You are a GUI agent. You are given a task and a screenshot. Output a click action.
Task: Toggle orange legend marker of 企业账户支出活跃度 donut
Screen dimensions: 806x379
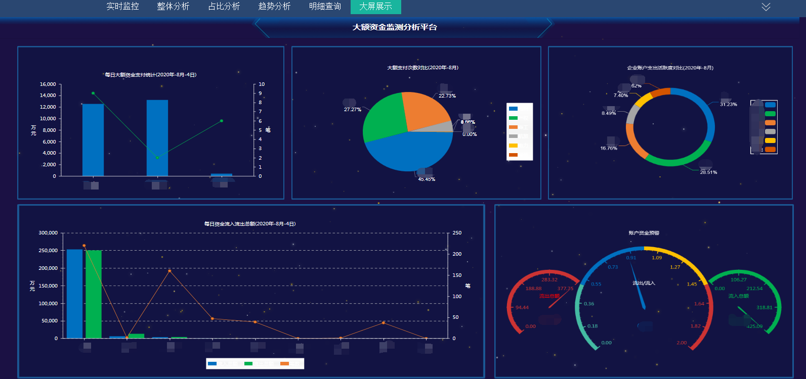770,123
